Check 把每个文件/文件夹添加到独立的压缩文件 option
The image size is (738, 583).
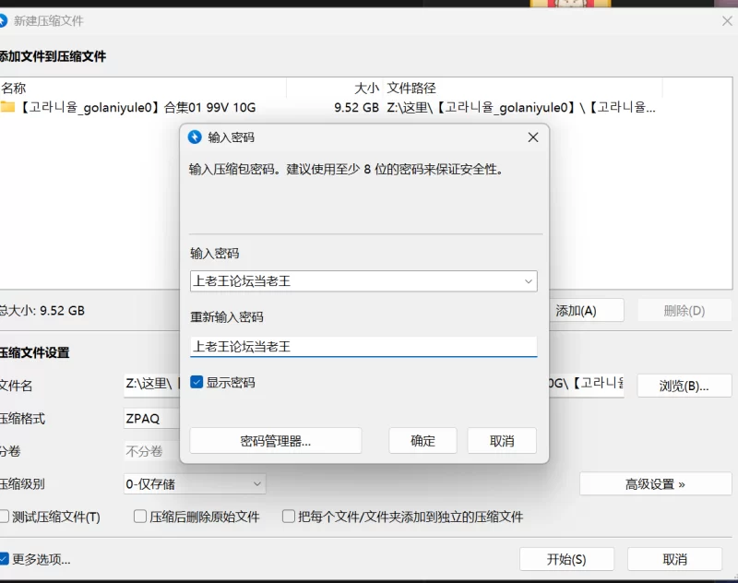[x=289, y=517]
